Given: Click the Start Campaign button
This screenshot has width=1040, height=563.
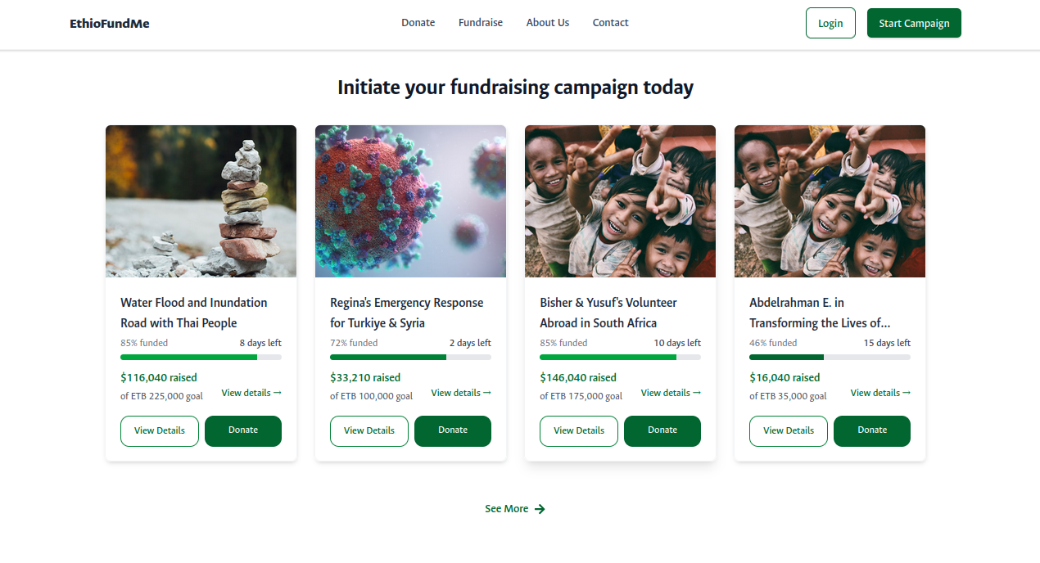Looking at the screenshot, I should tap(914, 23).
